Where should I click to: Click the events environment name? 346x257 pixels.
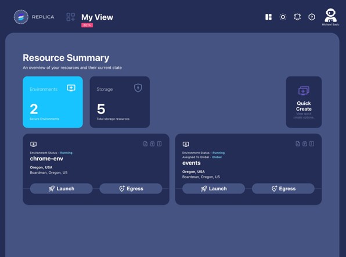point(192,163)
